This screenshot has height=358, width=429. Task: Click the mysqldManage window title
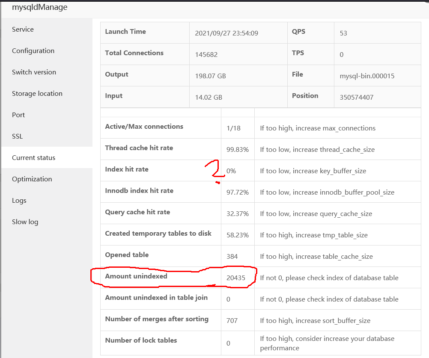[x=39, y=7]
